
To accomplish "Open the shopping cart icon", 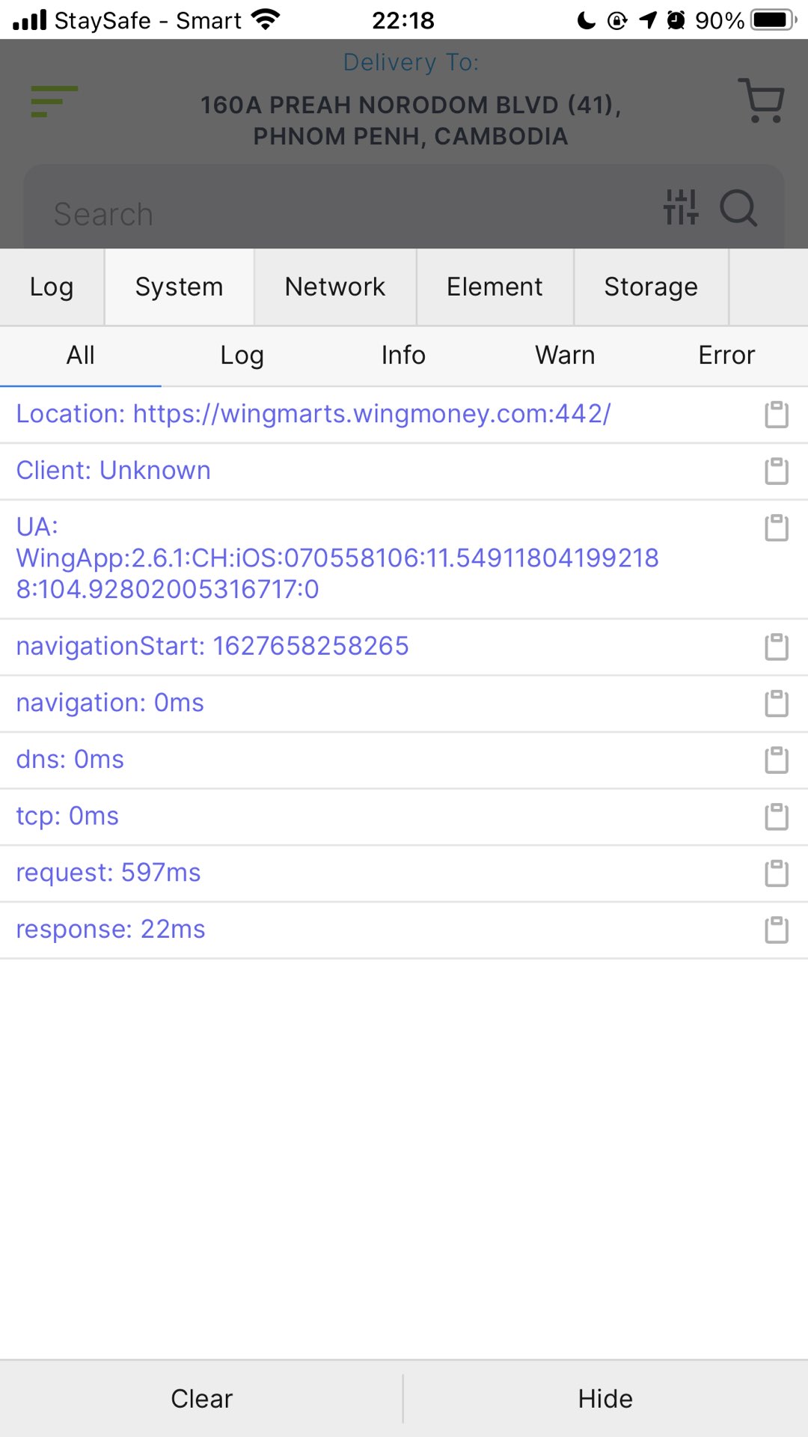I will 762,100.
